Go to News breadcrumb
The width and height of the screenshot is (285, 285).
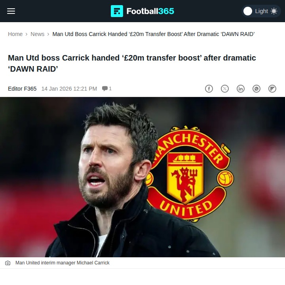pyautogui.click(x=38, y=34)
